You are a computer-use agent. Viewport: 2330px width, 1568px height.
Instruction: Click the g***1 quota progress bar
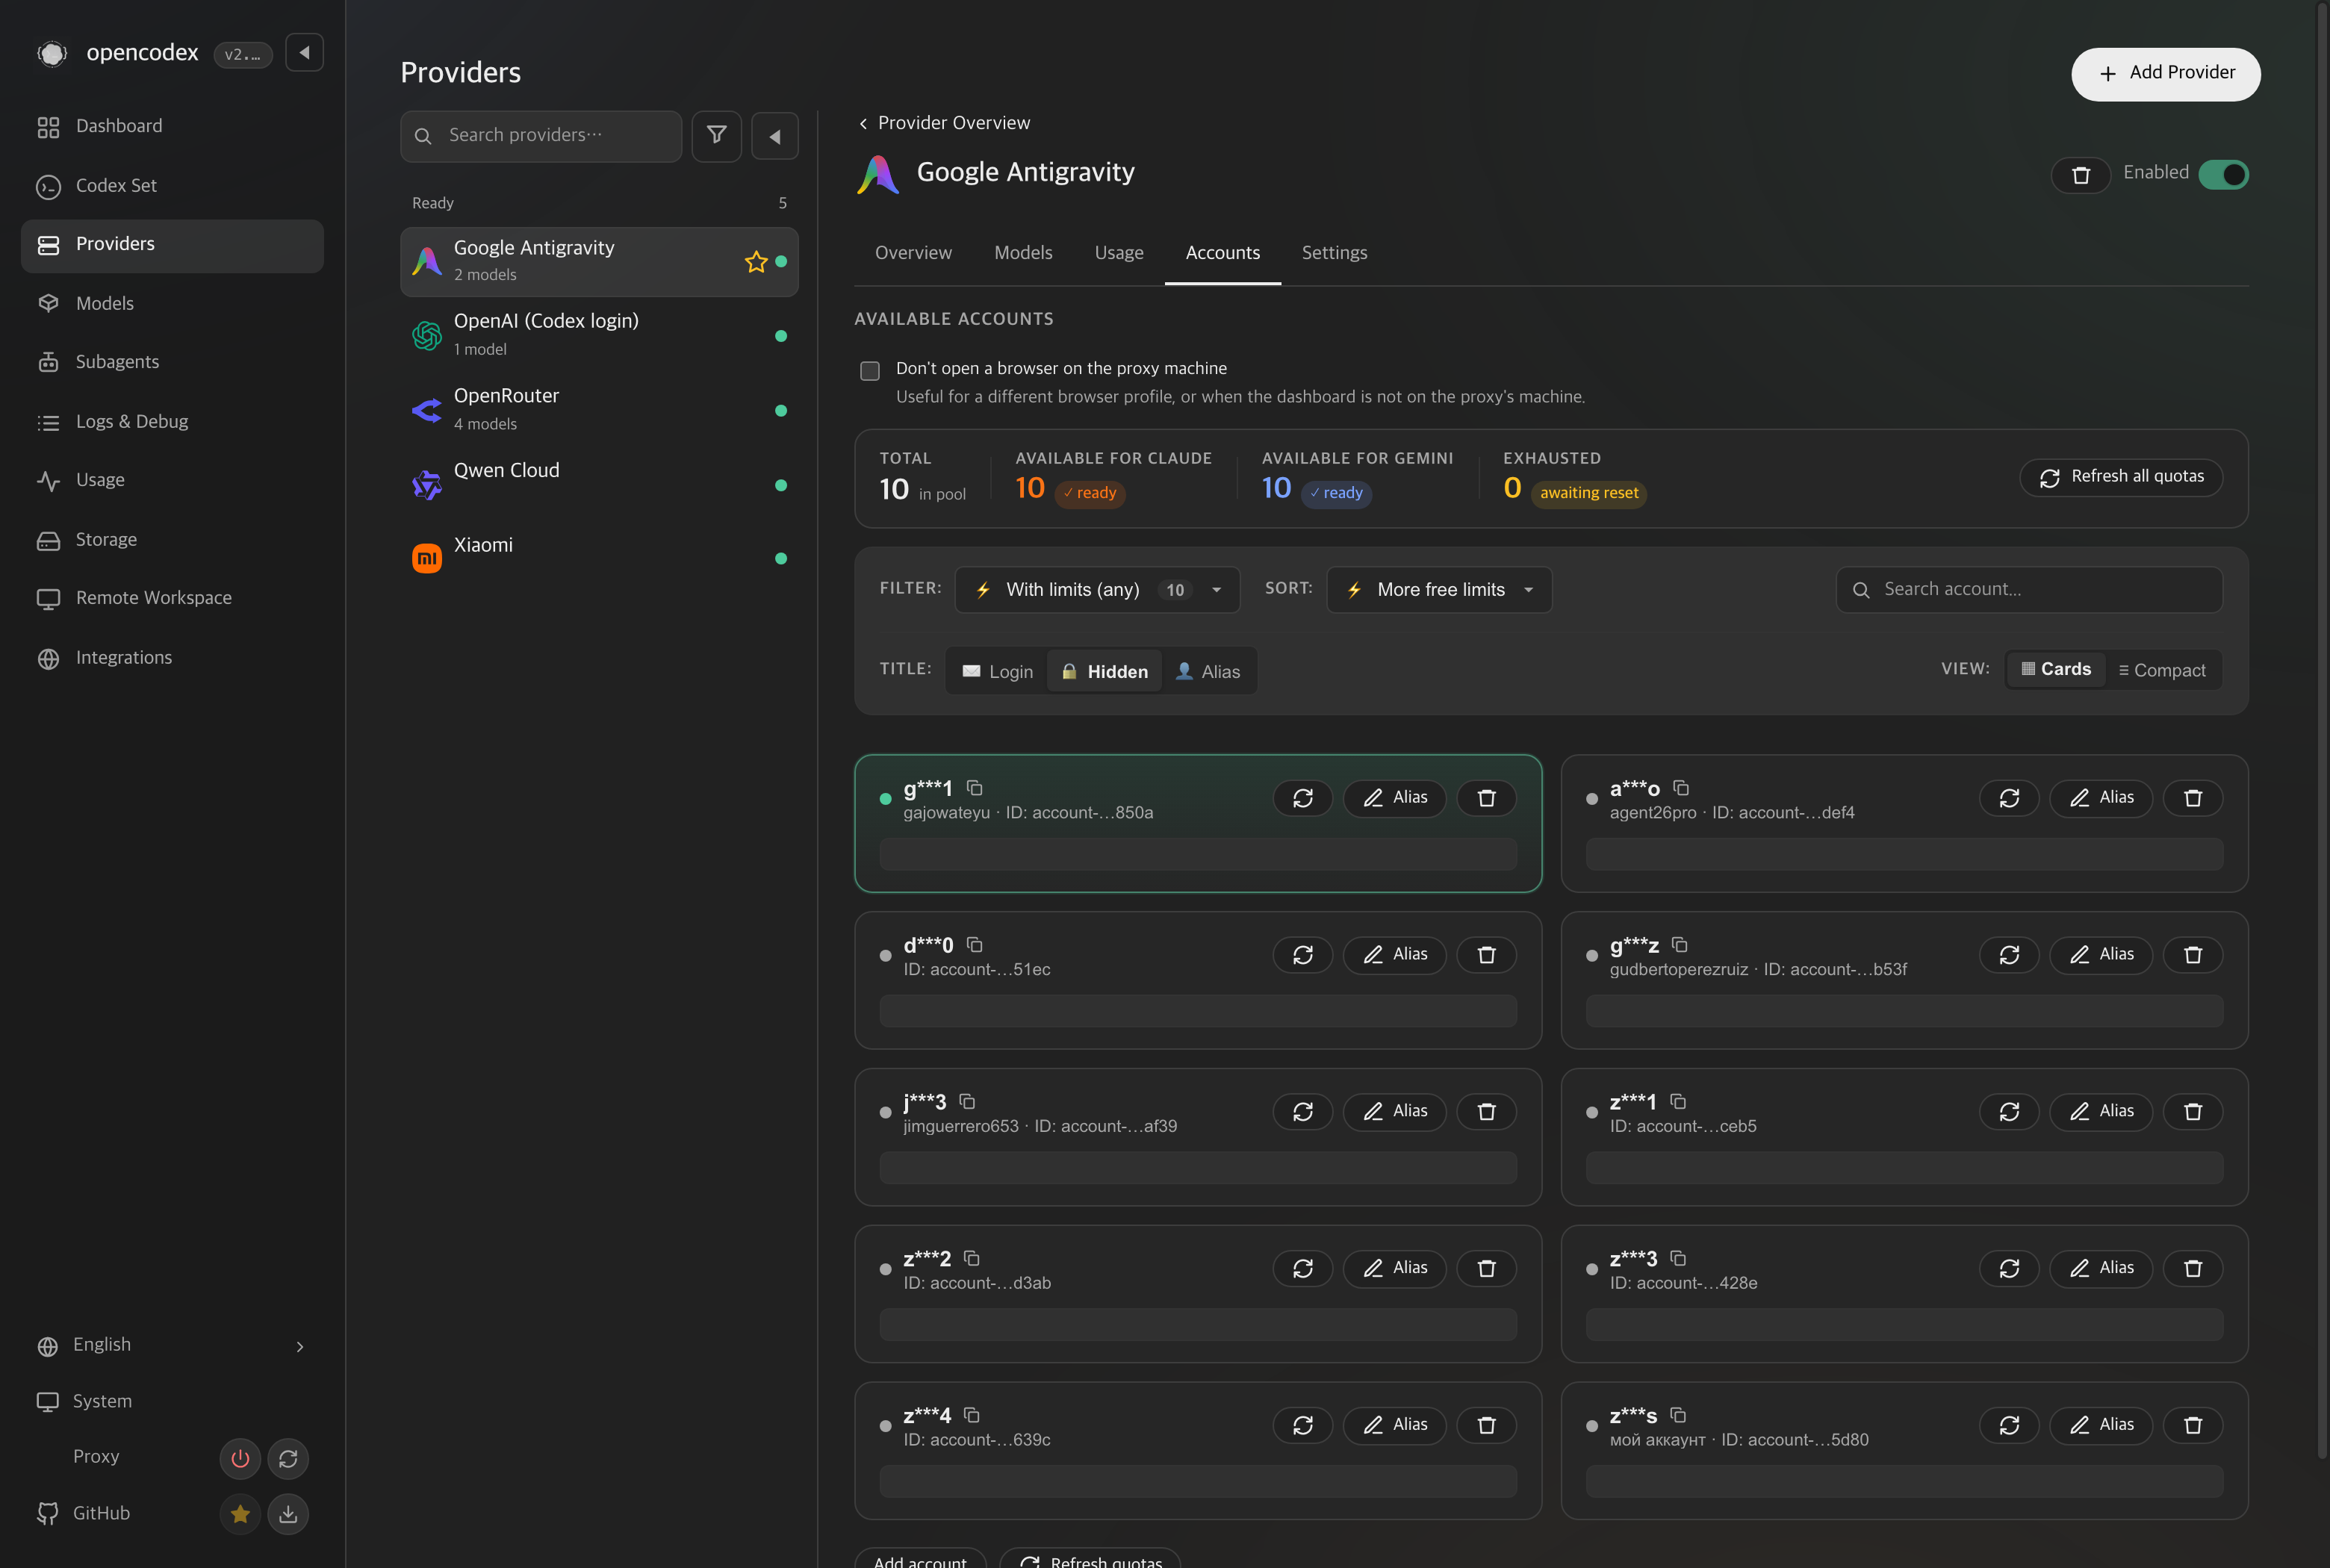[x=1198, y=854]
